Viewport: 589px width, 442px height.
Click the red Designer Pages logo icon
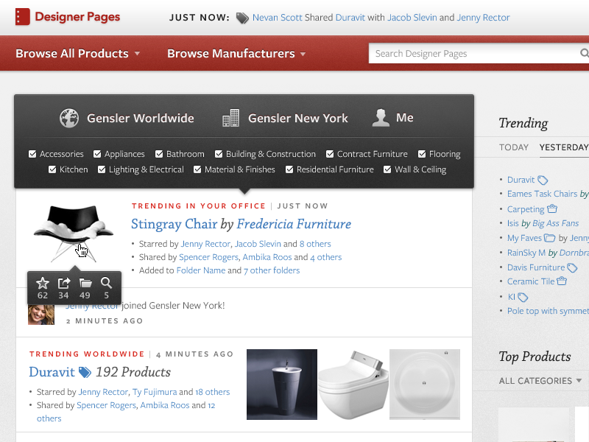point(23,17)
